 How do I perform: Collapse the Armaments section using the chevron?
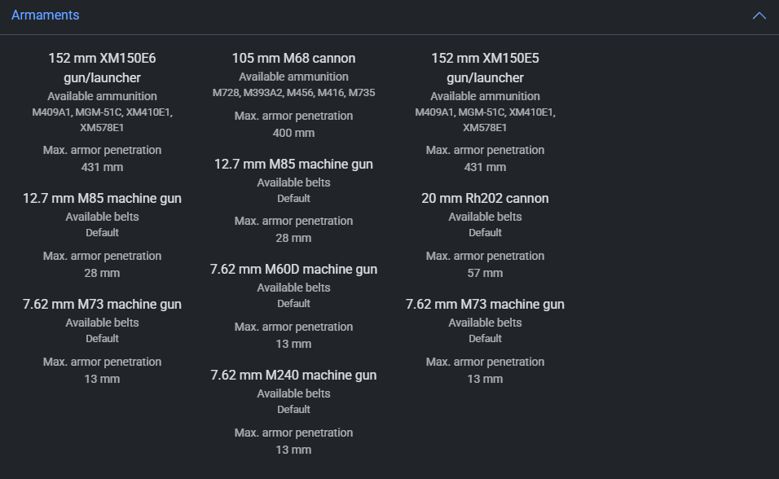coord(759,15)
